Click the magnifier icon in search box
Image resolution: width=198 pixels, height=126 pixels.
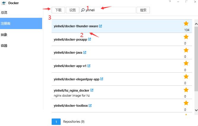point(83,10)
